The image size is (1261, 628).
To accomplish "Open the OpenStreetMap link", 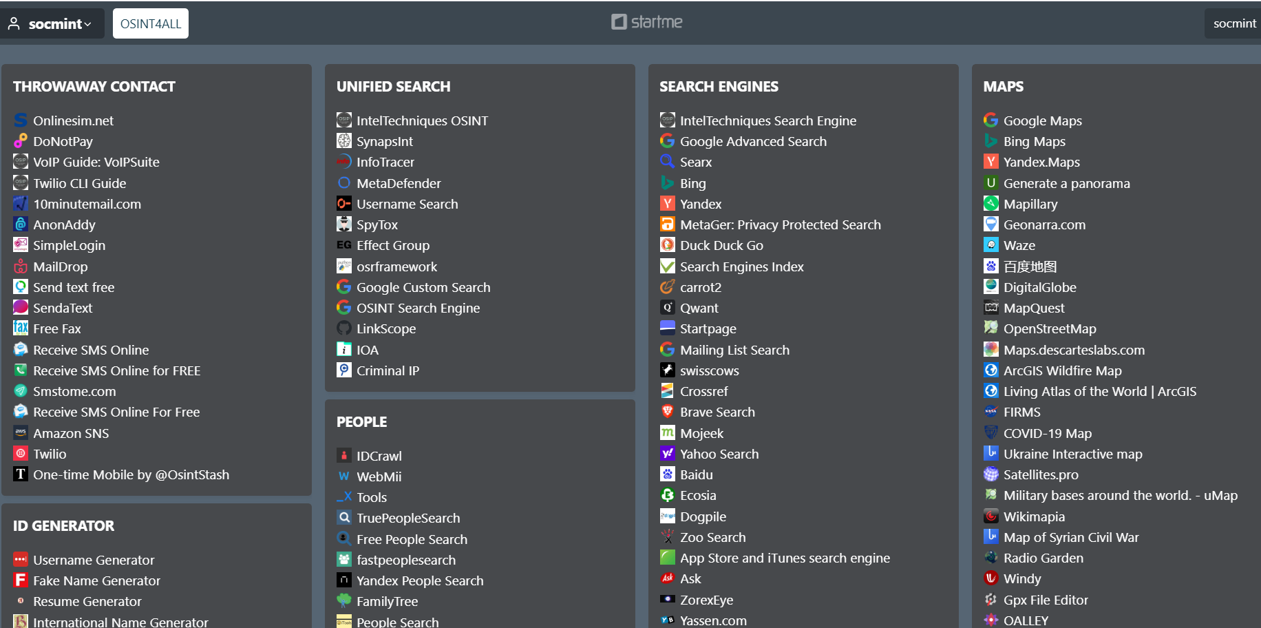I will coord(1050,328).
